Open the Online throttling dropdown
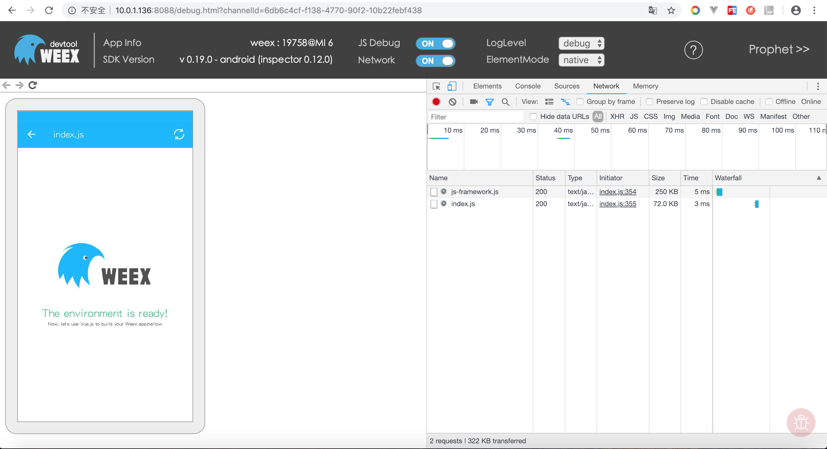Screen dimensions: 827x449 [x=811, y=102]
